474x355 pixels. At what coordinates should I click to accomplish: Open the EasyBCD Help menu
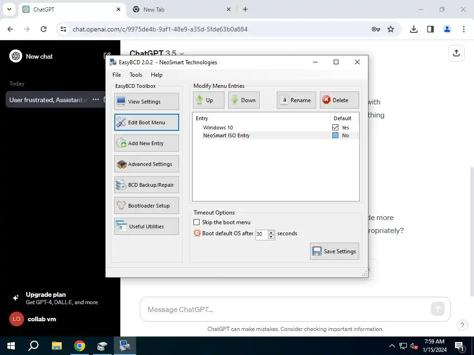pos(156,75)
